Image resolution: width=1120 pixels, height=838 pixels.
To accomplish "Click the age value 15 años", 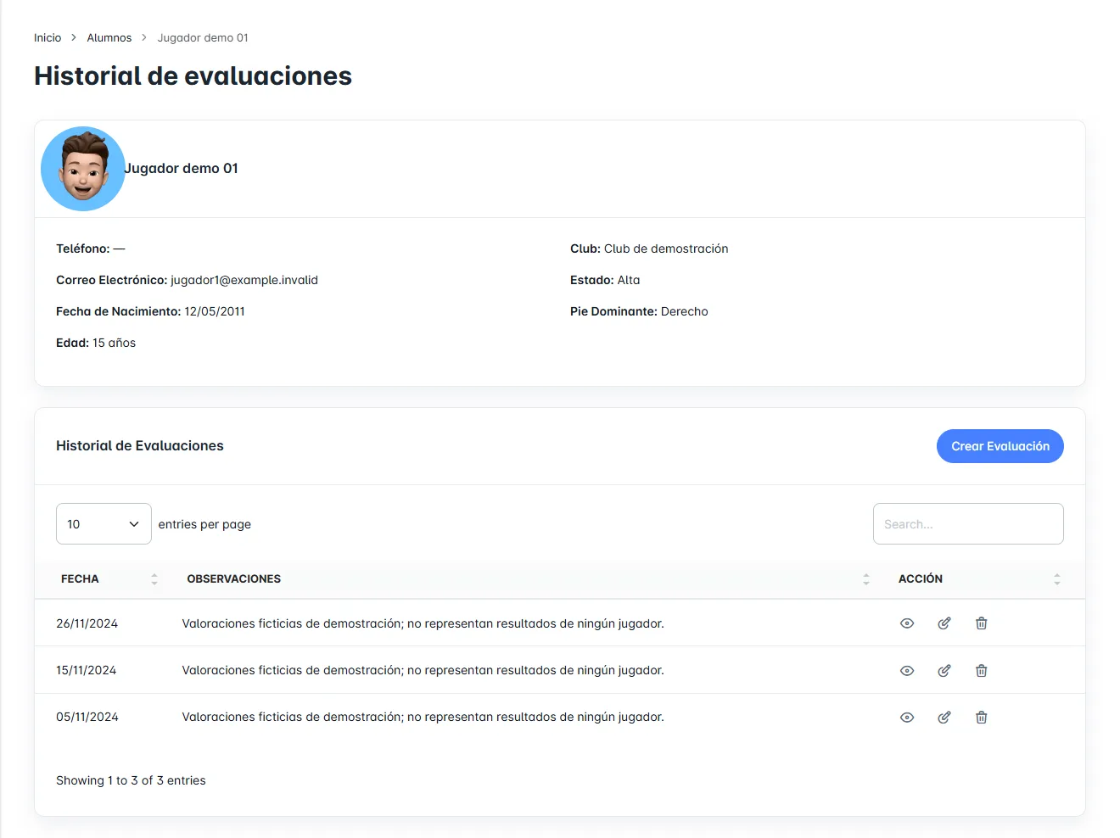I will point(115,343).
